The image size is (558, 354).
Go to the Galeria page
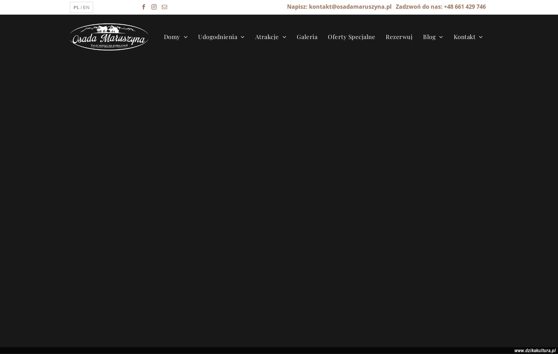point(307,37)
